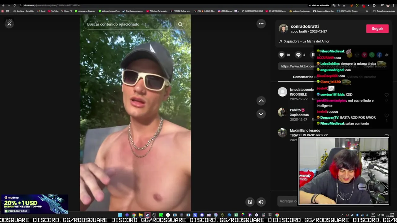Viewport: 397px width, 223px height.
Task: Open the Gmail bookmark
Action: click(41, 11)
